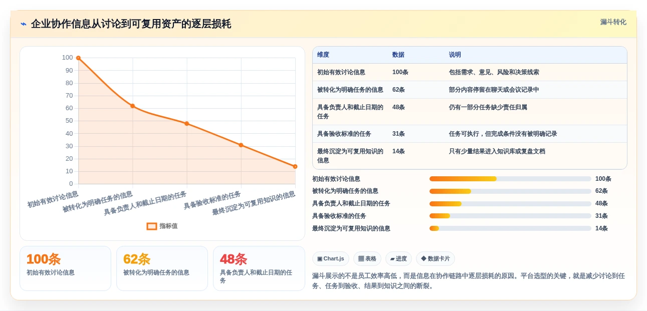
Task: Click the chart data point at 62
Action: pos(132,106)
